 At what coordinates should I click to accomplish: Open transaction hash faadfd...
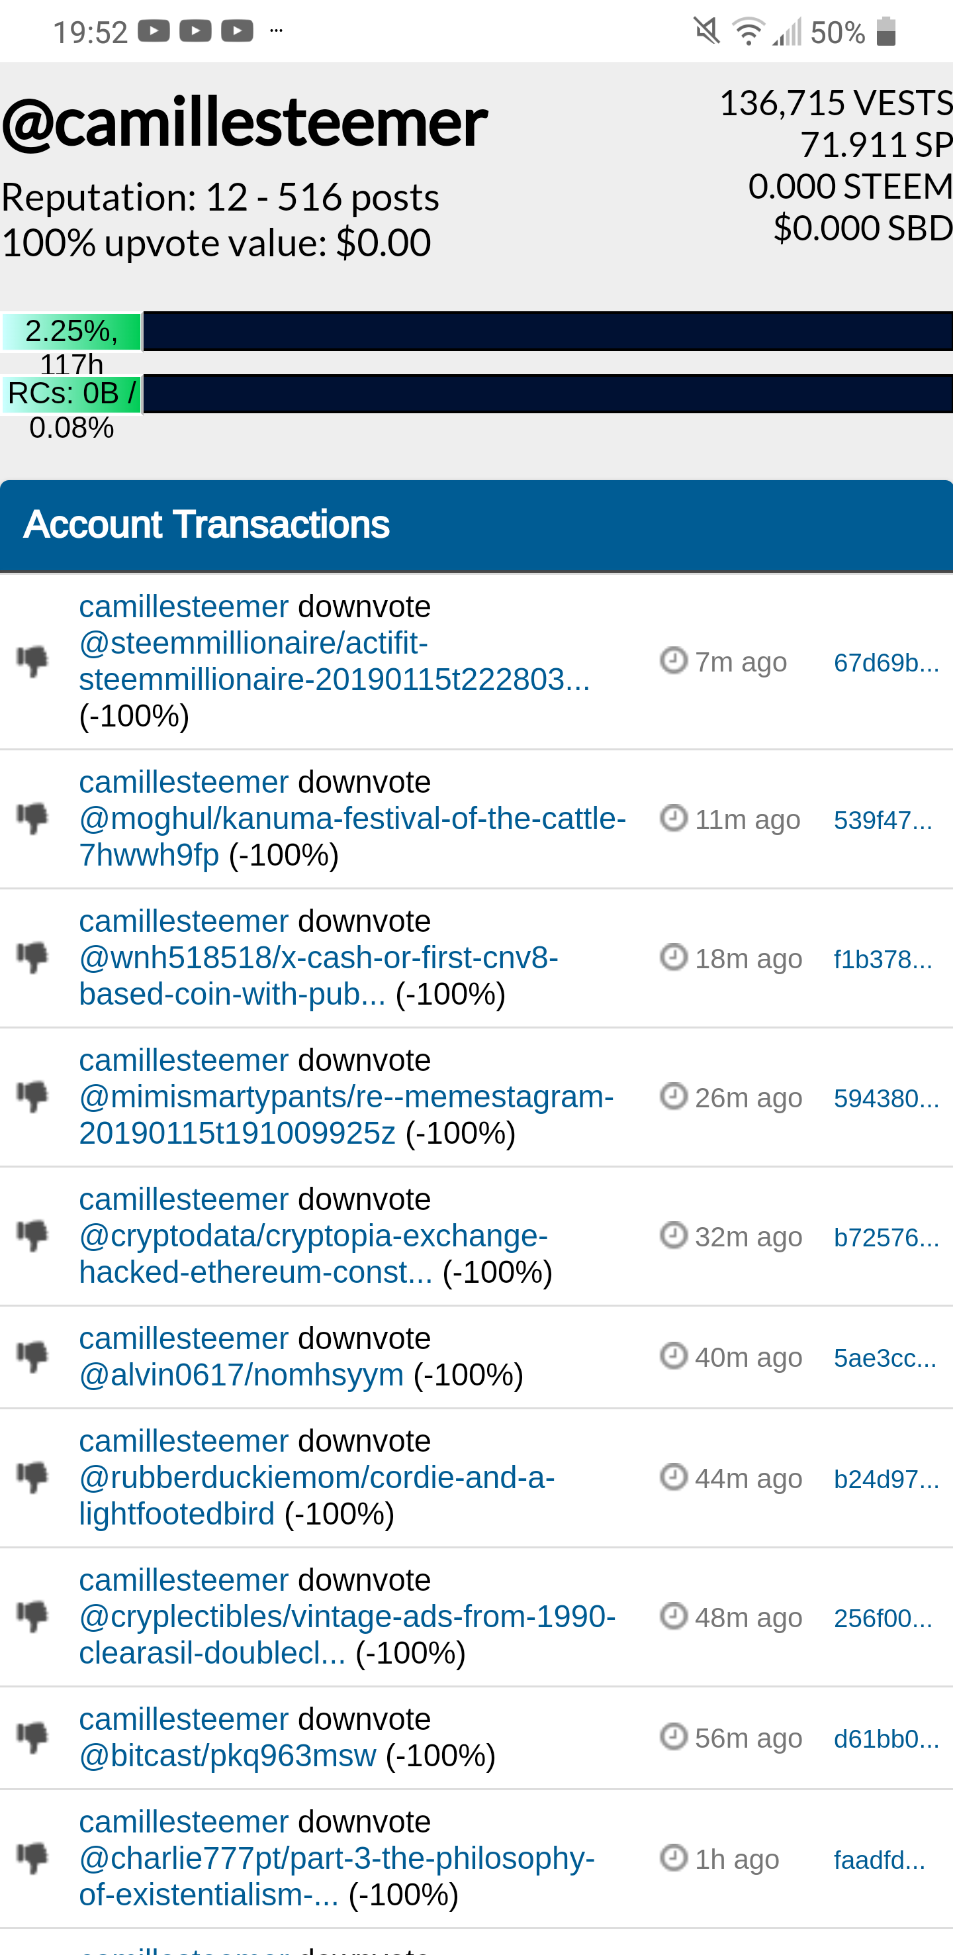click(879, 1860)
